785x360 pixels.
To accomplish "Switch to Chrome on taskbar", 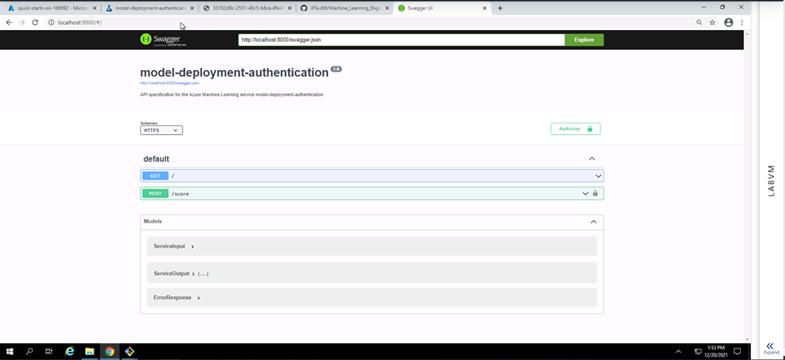I will pyautogui.click(x=109, y=352).
